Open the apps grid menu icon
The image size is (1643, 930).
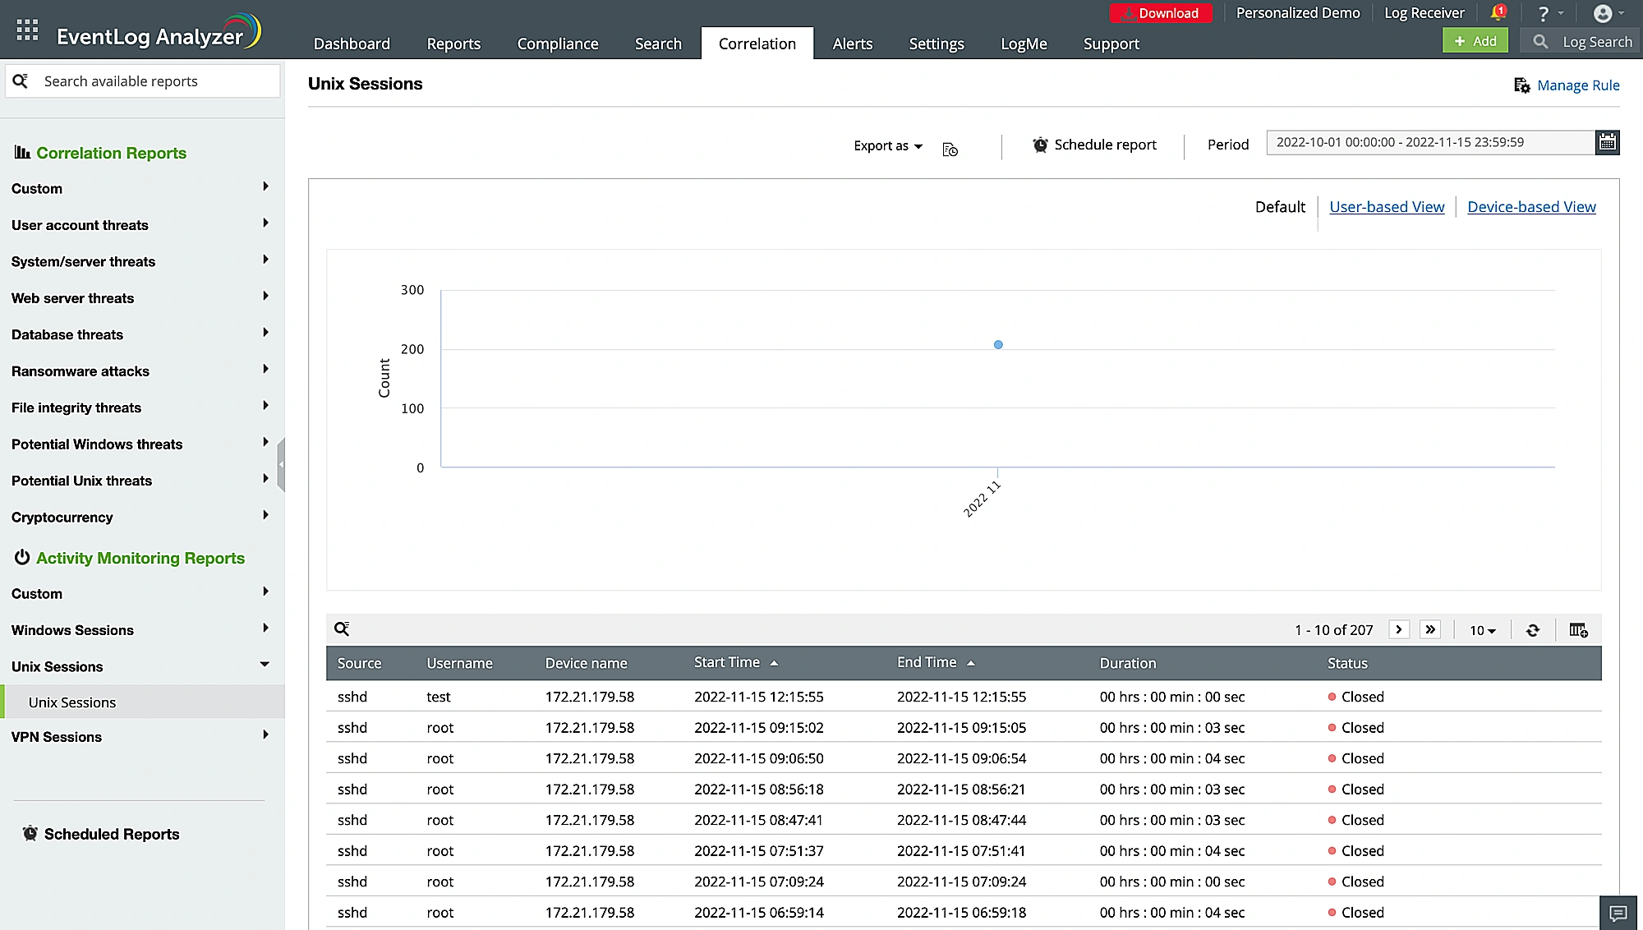27,30
